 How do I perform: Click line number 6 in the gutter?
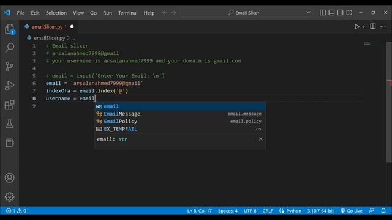34,83
